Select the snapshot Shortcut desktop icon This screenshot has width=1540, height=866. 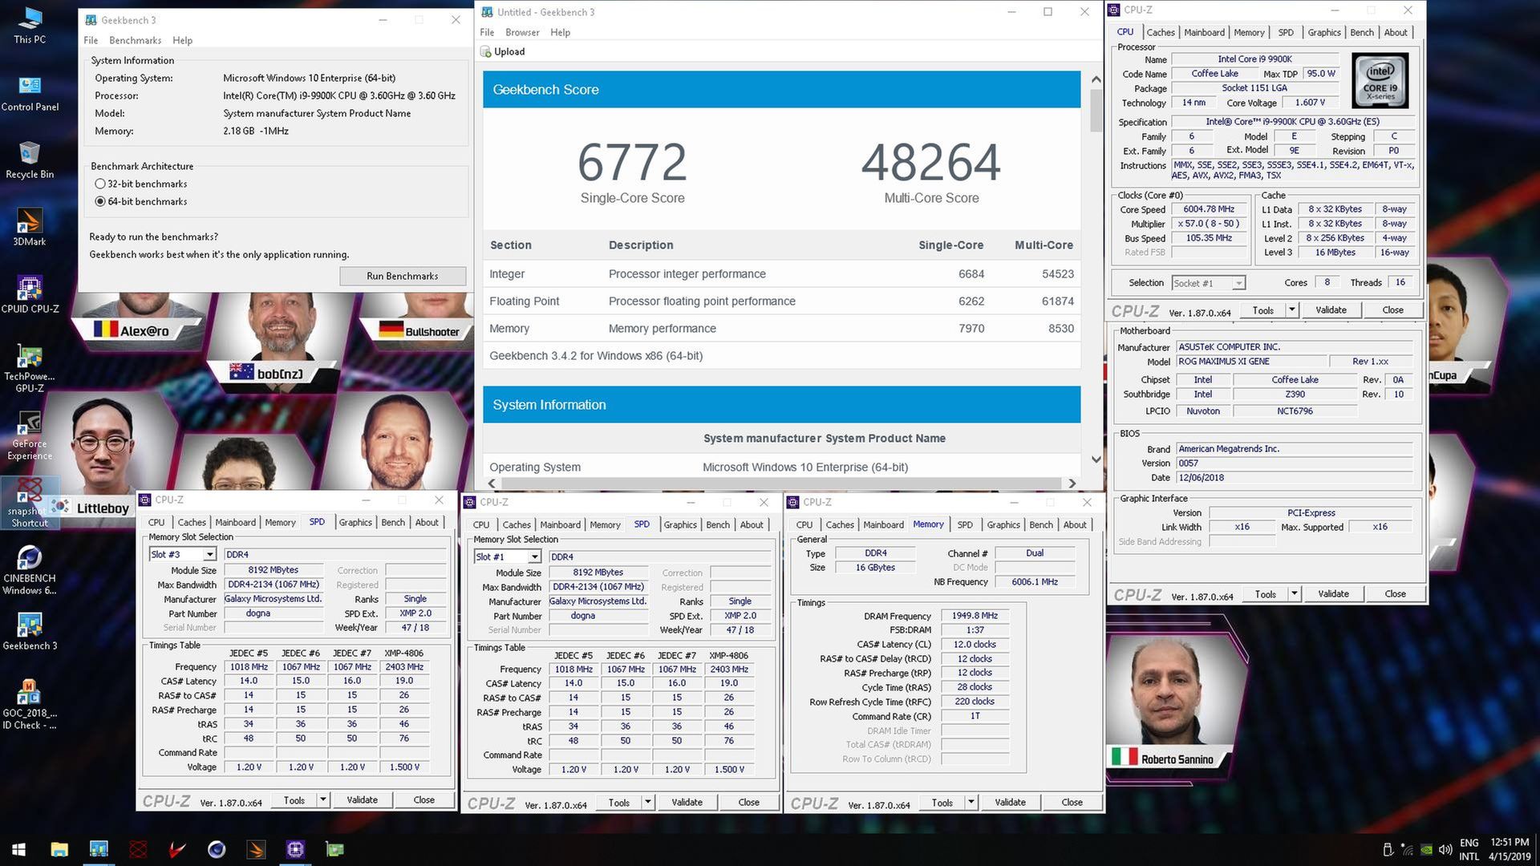click(x=30, y=504)
